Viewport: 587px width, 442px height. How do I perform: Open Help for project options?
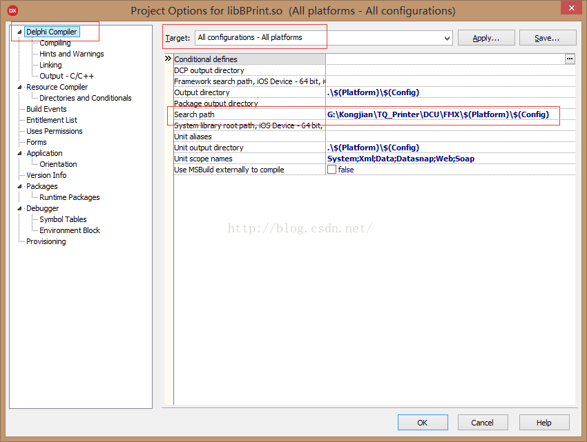(x=544, y=423)
